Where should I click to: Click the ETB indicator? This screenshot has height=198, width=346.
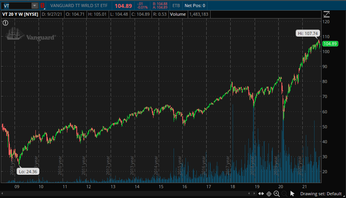(x=176, y=6)
